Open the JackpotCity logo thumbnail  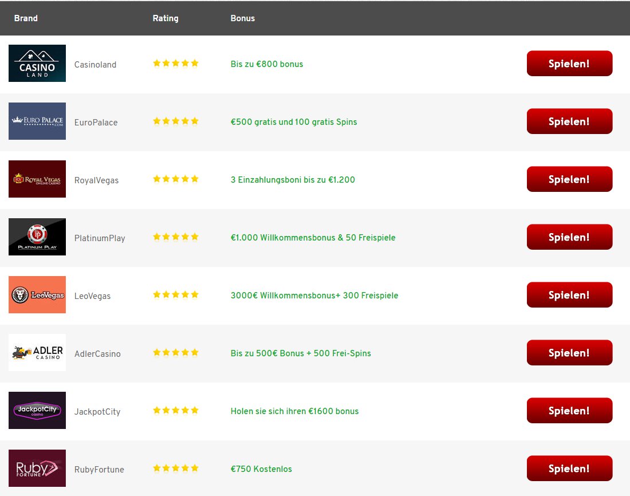[37, 411]
